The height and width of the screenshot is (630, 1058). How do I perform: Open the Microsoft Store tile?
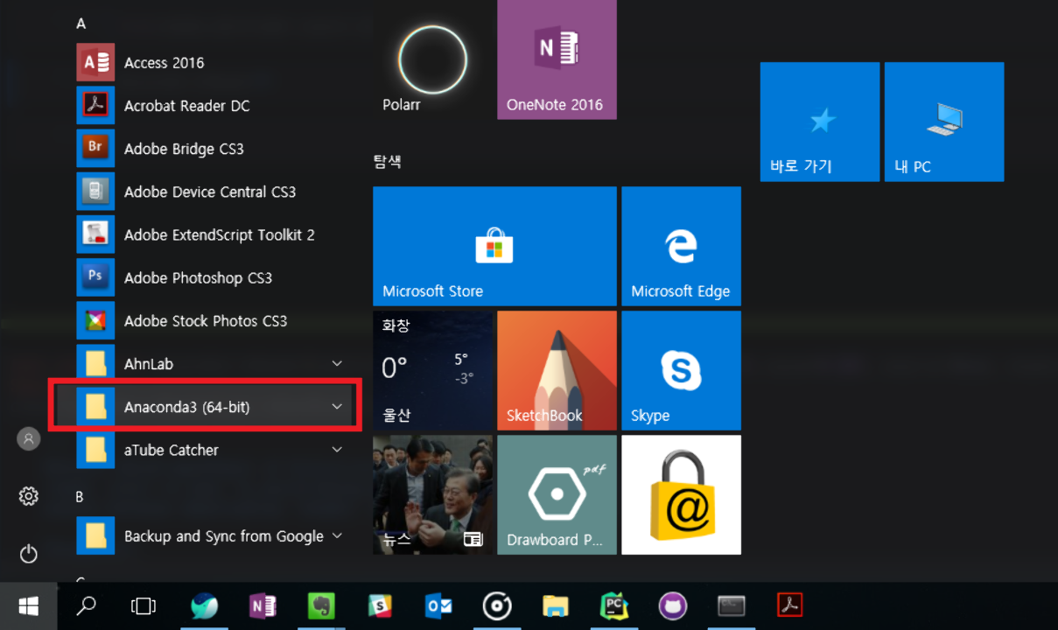pyautogui.click(x=494, y=246)
